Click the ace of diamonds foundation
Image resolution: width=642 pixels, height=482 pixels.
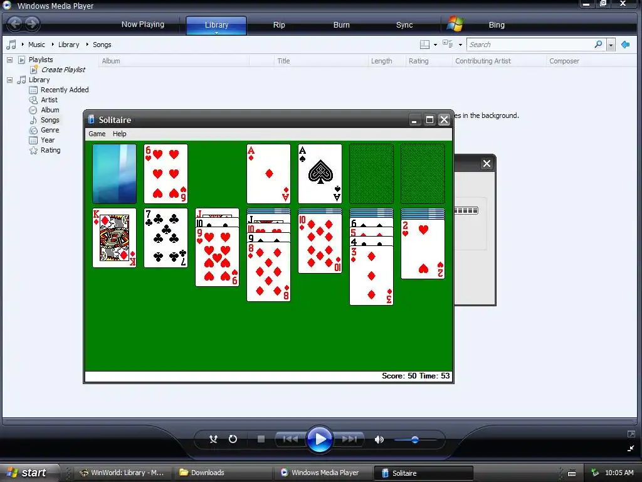pos(268,174)
